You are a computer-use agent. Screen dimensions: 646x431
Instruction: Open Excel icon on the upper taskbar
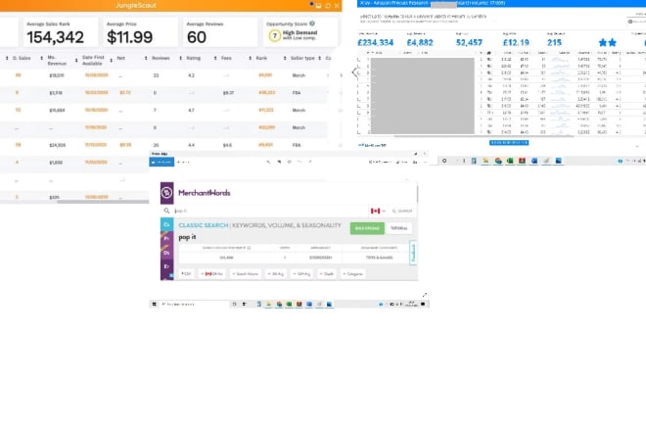pos(510,161)
